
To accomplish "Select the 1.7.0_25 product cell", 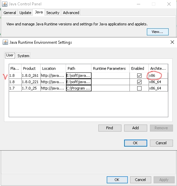I will (x=31, y=88).
